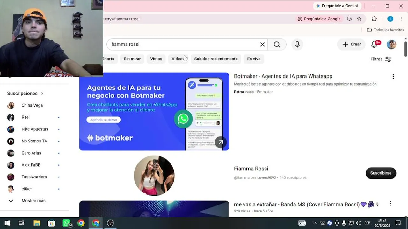This screenshot has height=229, width=408.
Task: Click Agenda tu demo on Botmaker ad
Action: (x=104, y=120)
